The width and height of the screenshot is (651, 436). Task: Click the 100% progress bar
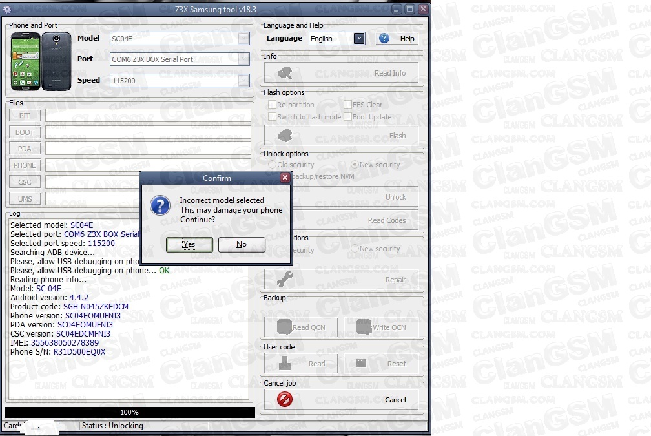pos(130,412)
